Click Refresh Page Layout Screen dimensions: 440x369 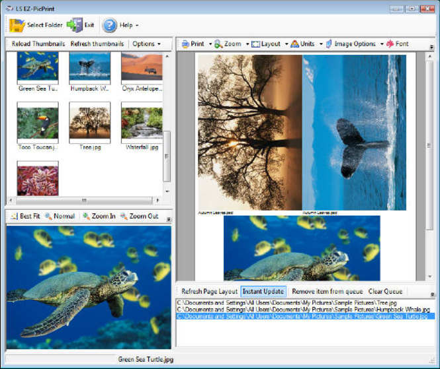pyautogui.click(x=209, y=292)
